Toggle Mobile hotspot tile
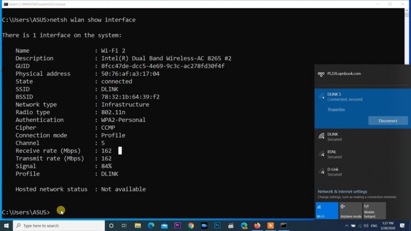This screenshot has width=411, height=231. click(374, 211)
